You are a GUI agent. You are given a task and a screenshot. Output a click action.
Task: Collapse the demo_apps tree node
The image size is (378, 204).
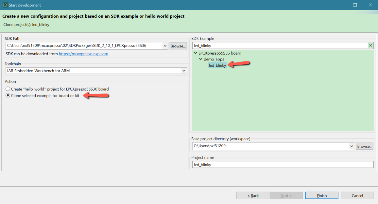(201, 59)
